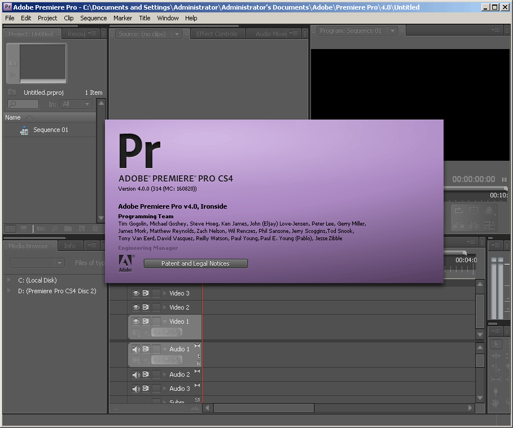Click Patent and Legal Notices button
The width and height of the screenshot is (513, 428).
[196, 263]
